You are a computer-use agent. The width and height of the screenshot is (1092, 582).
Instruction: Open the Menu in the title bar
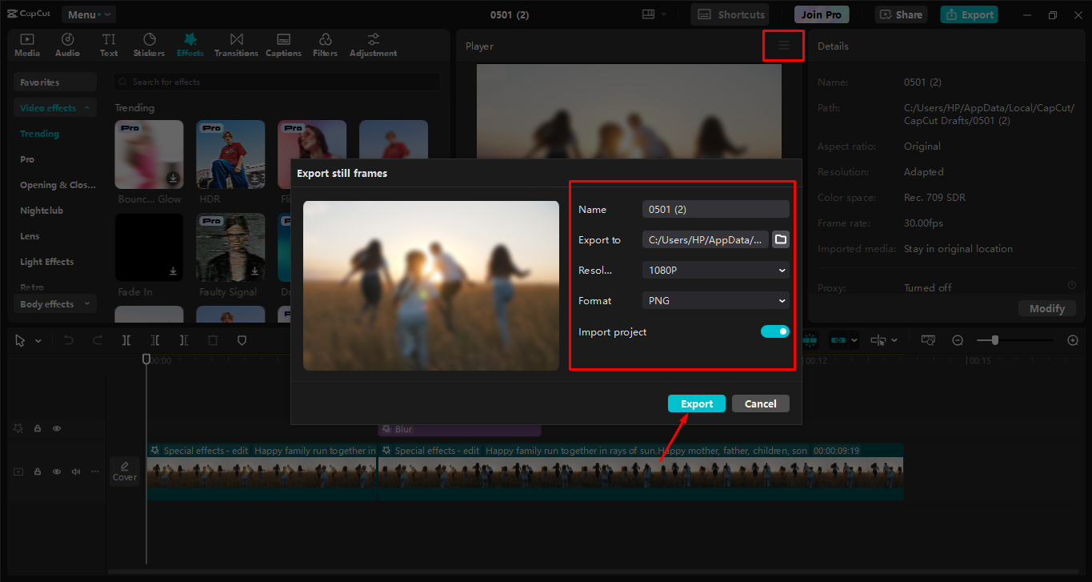(x=88, y=14)
